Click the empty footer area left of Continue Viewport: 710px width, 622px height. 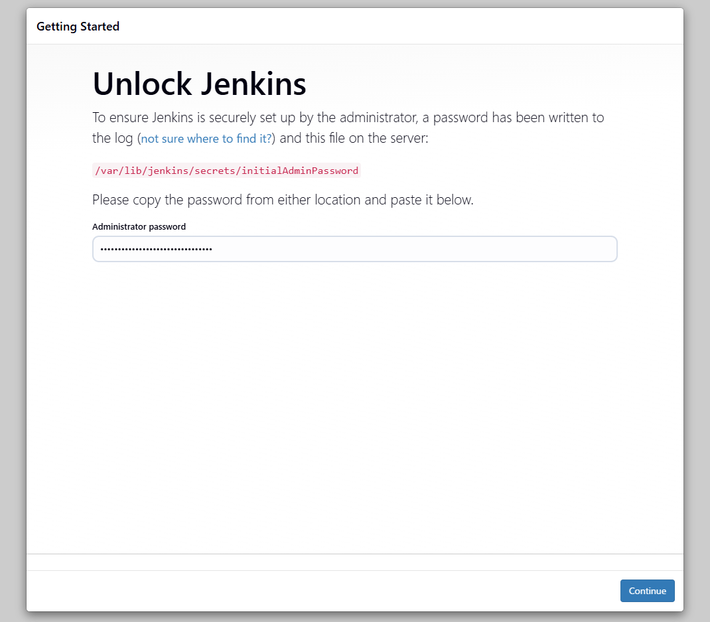(x=319, y=591)
